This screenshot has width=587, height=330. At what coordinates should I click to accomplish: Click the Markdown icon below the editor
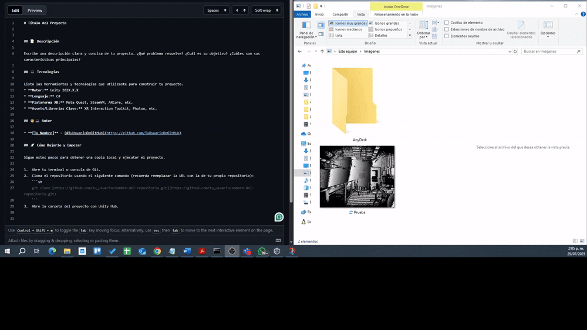(x=278, y=240)
